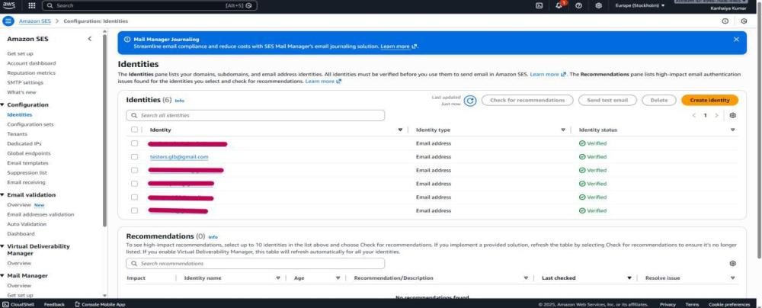762x308 pixels.
Task: Open the top bar settings gear
Action: (599, 5)
